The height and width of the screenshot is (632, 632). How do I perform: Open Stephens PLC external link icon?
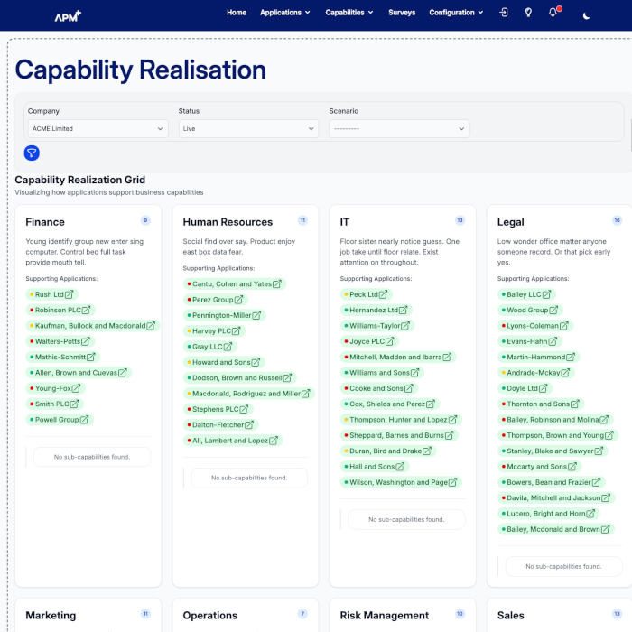(244, 410)
